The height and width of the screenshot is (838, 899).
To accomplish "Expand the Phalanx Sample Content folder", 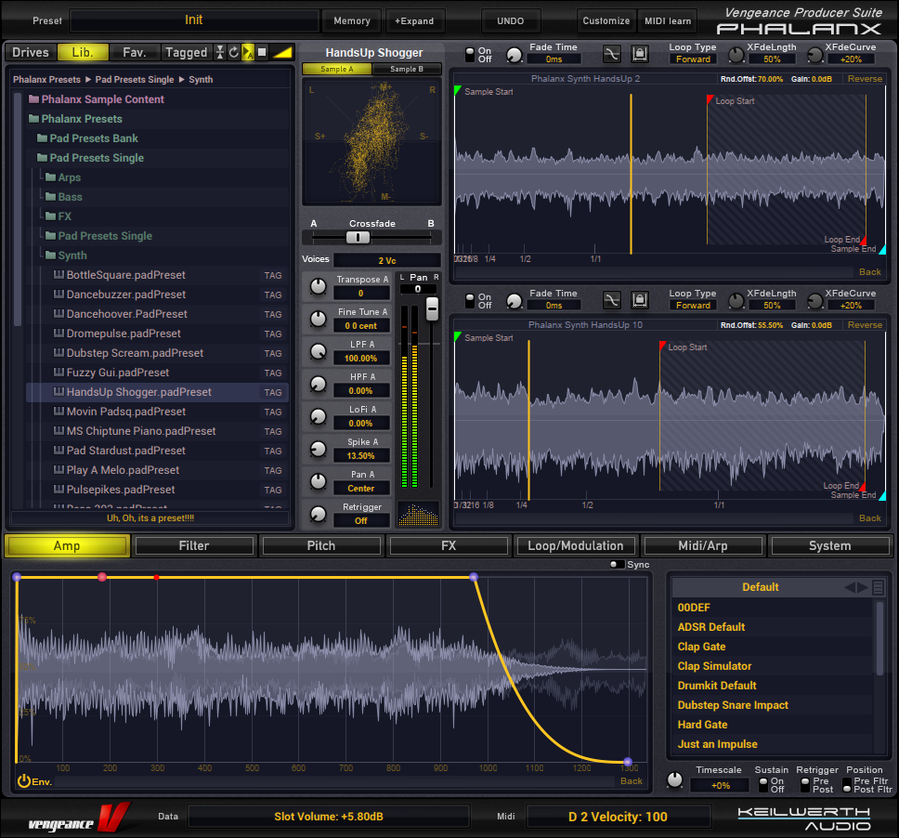I will [33, 99].
